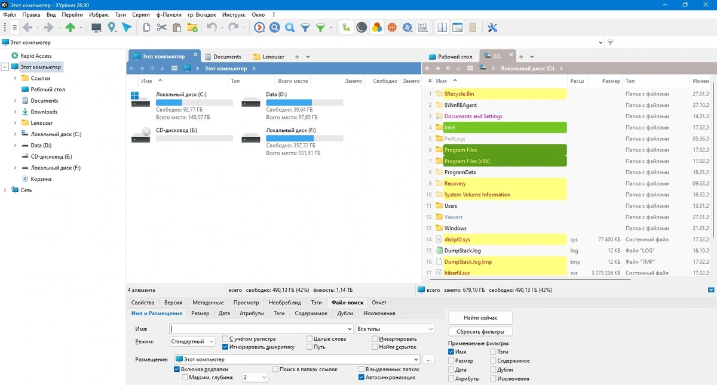Click the new tab plus in left pane
The image size is (717, 385).
tap(297, 57)
